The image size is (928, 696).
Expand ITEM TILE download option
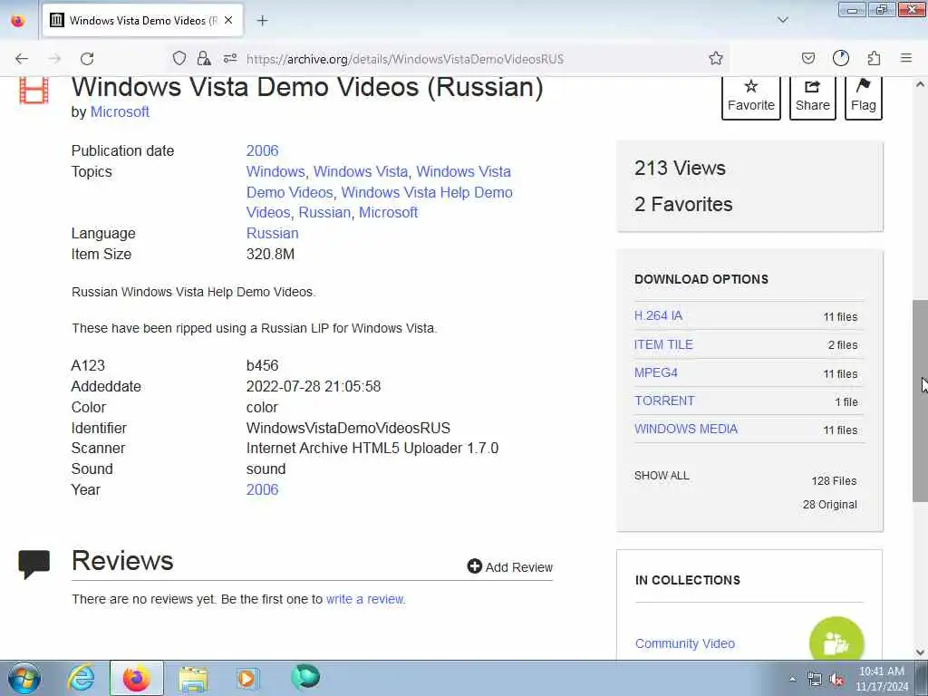663,344
